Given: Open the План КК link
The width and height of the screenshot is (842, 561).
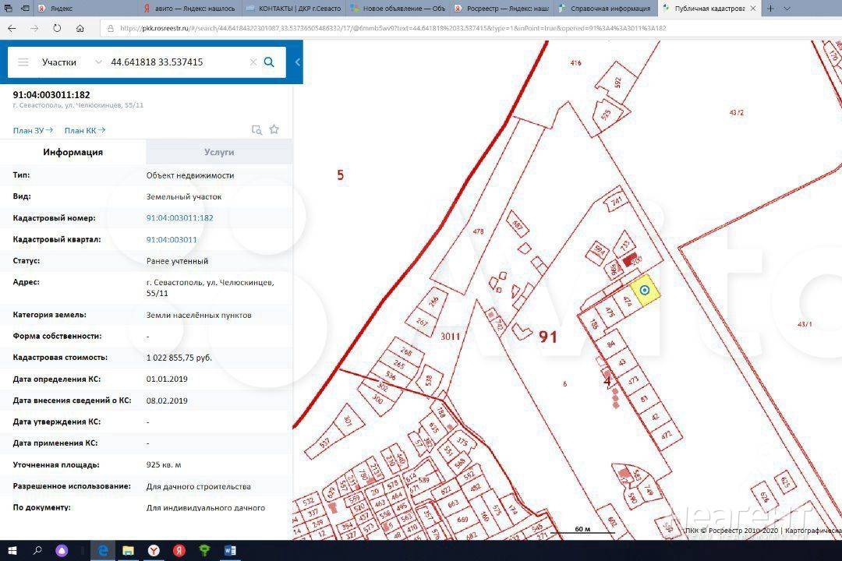Looking at the screenshot, I should pyautogui.click(x=84, y=130).
